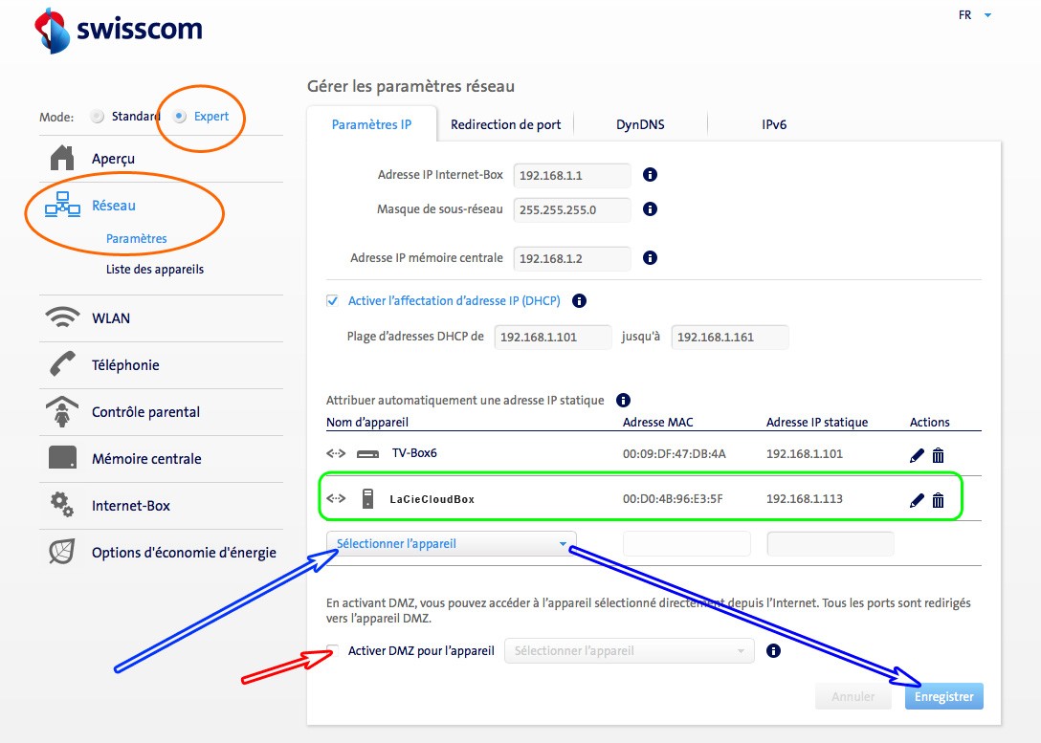Image resolution: width=1041 pixels, height=743 pixels.
Task: Show info for DHCP activation
Action: pos(579,300)
